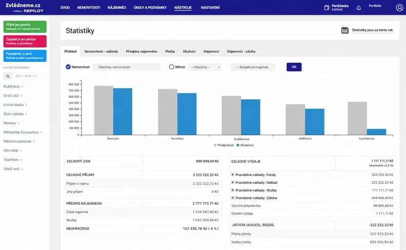406x250 pixels.
Task: Click the calendar icon by statistics period
Action: click(344, 30)
